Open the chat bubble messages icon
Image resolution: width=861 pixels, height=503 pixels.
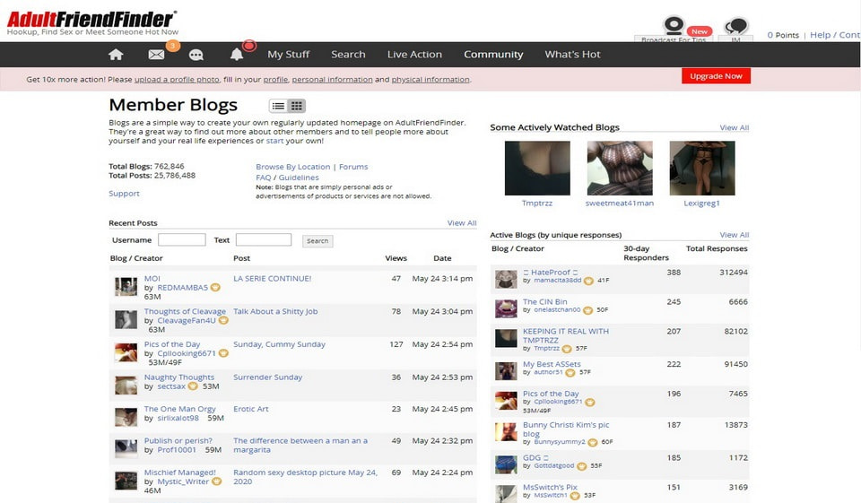[x=196, y=55]
